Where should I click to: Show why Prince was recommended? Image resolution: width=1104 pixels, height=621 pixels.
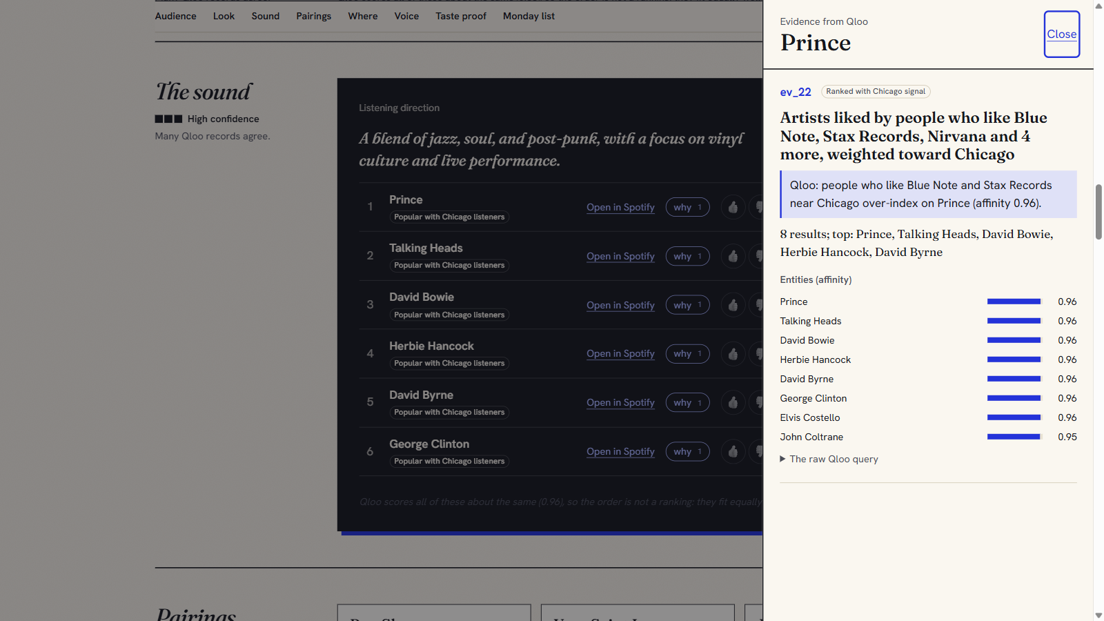pos(687,207)
